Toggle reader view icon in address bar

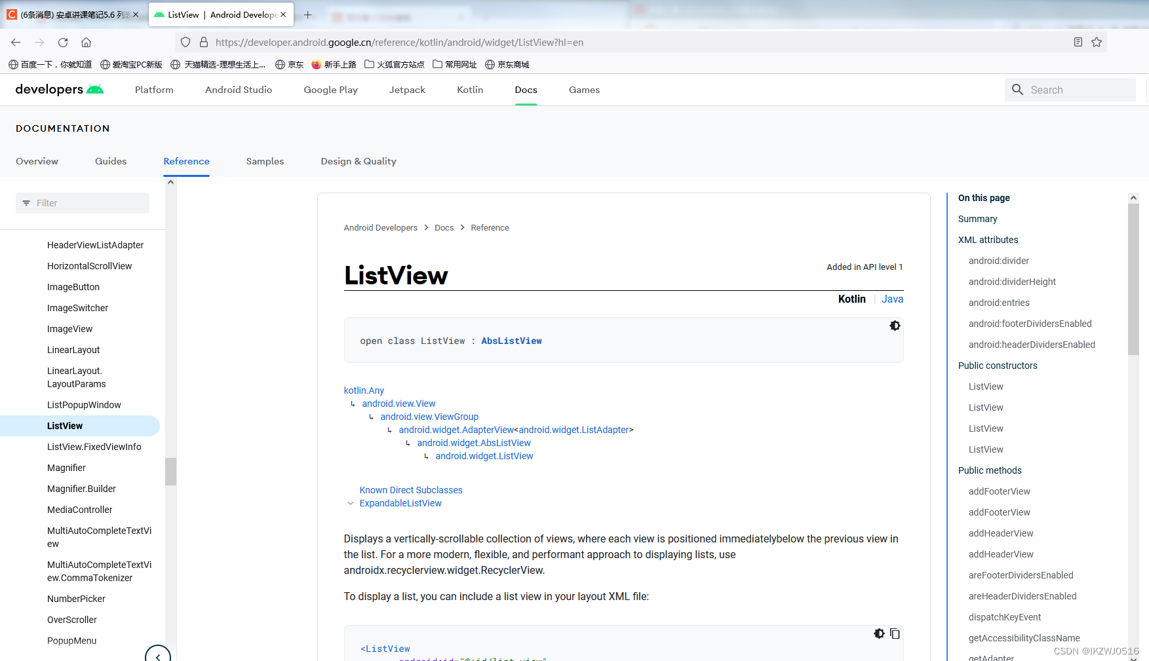[1078, 42]
